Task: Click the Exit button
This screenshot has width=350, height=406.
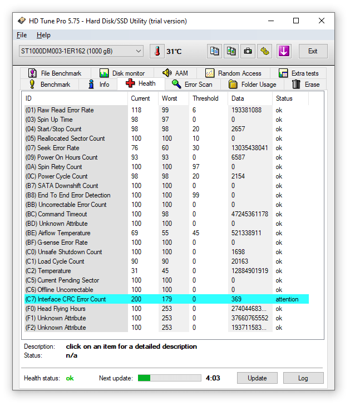Action: click(x=313, y=51)
